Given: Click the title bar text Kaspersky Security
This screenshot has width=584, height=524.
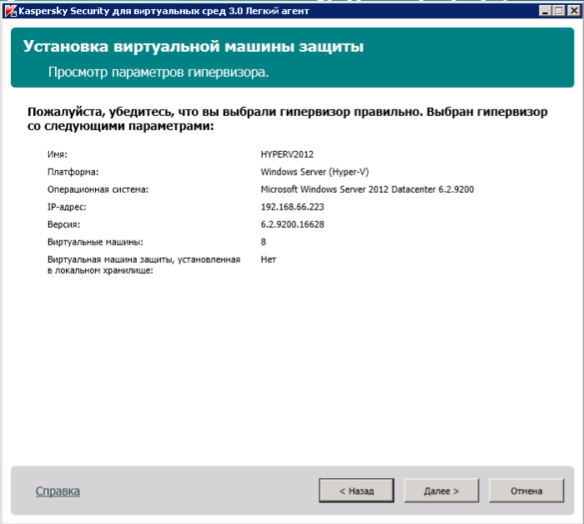Looking at the screenshot, I should coord(164,11).
